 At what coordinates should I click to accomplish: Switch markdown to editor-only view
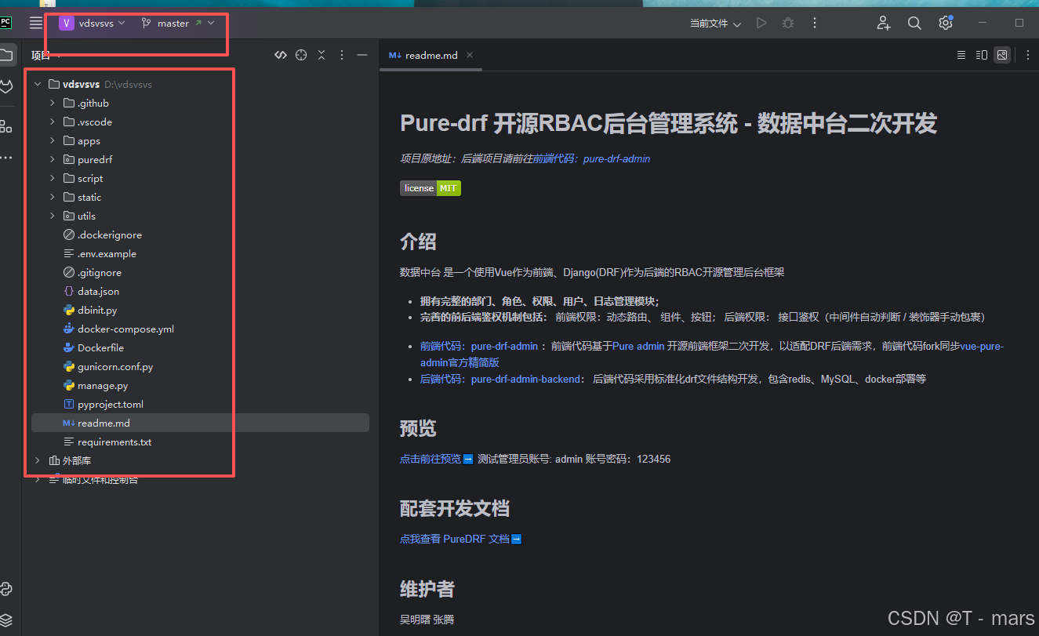(x=961, y=55)
